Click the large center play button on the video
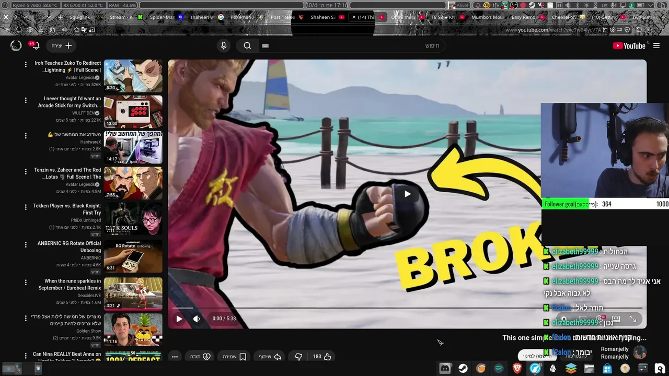669x376 pixels. (x=407, y=194)
